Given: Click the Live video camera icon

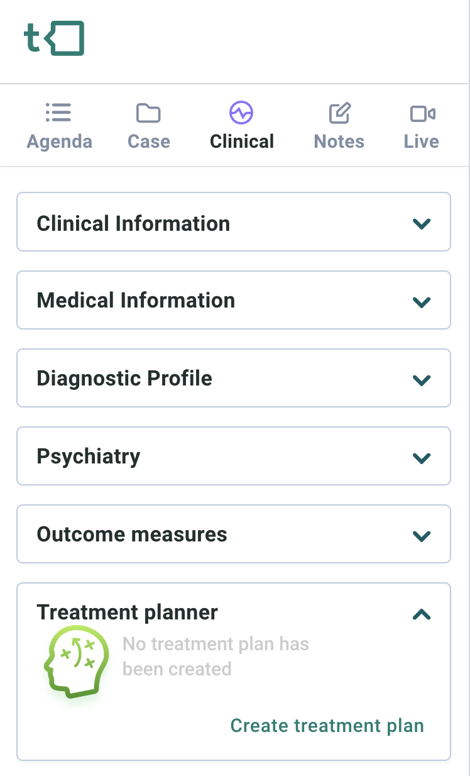Looking at the screenshot, I should pos(422,113).
